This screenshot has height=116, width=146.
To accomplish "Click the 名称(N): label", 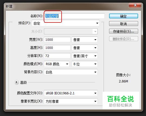I will click(x=36, y=16).
